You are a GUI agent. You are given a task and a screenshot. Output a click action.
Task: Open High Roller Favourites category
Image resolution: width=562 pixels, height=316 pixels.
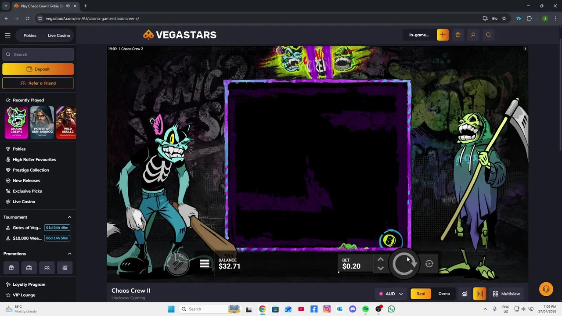click(34, 159)
